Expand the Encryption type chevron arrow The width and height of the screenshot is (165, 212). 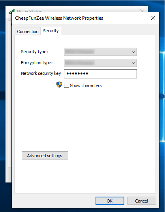(133, 63)
